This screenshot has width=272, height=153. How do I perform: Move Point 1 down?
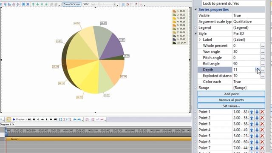tap(257, 112)
